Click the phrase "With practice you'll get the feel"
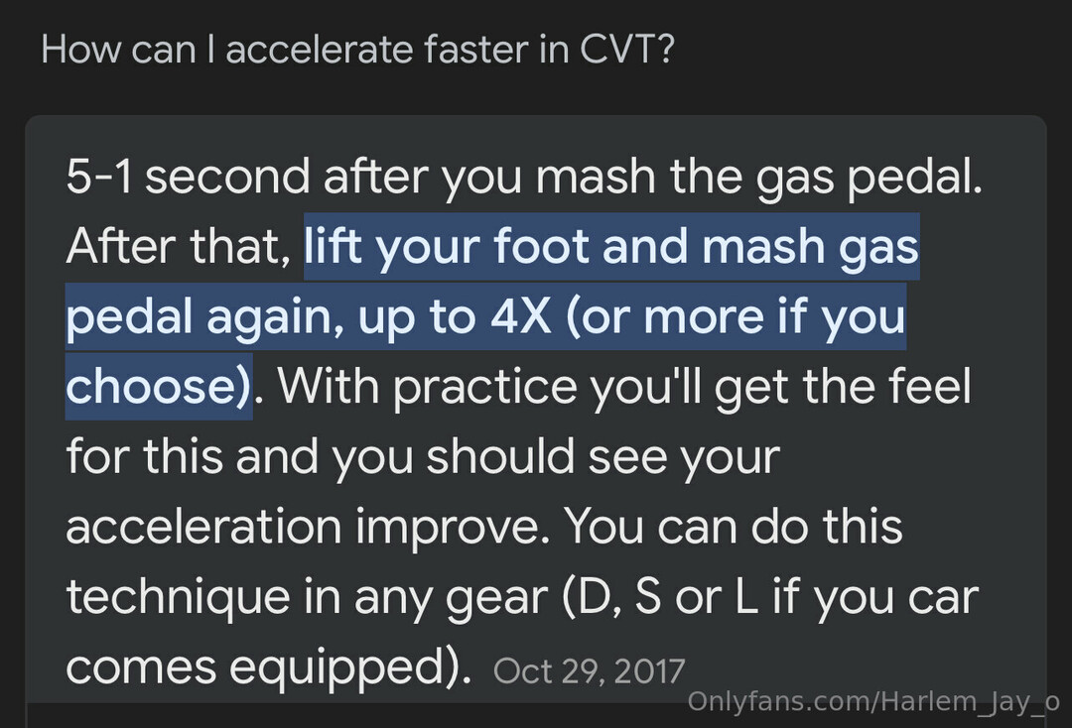 pyautogui.click(x=624, y=387)
